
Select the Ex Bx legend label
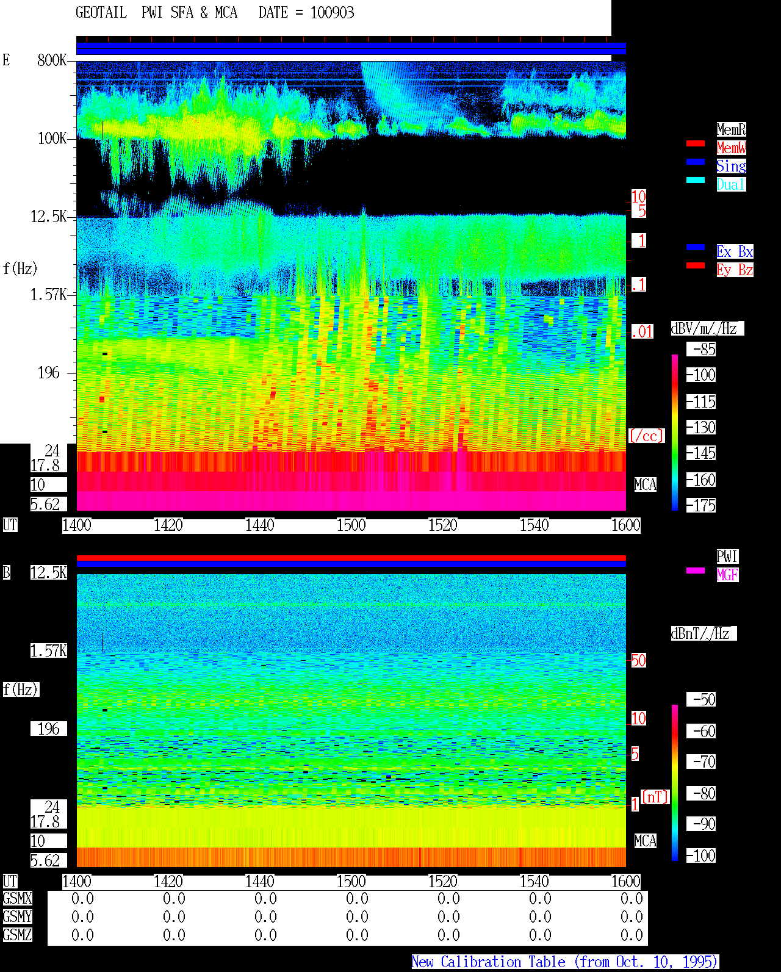[x=735, y=251]
